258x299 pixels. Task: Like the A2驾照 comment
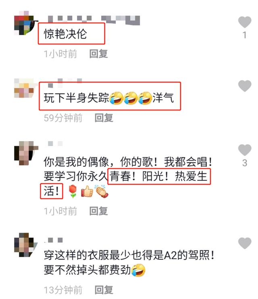(x=244, y=243)
